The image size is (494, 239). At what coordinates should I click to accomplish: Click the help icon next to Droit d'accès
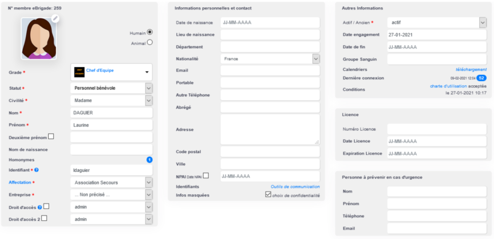click(40, 207)
